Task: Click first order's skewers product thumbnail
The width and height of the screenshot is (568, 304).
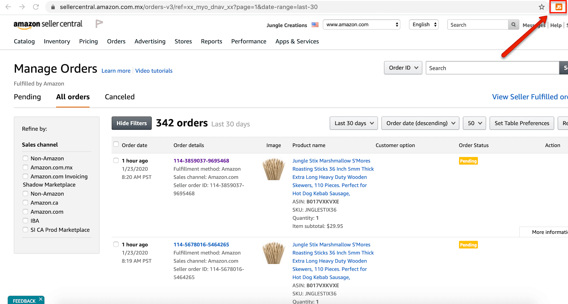Action: (x=274, y=169)
